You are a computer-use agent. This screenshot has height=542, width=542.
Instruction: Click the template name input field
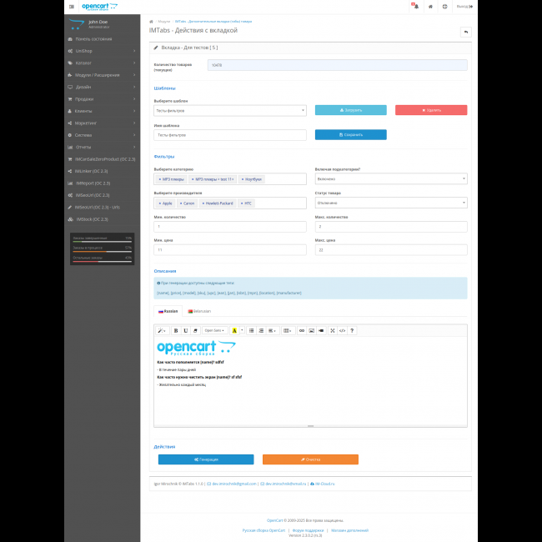coord(230,134)
